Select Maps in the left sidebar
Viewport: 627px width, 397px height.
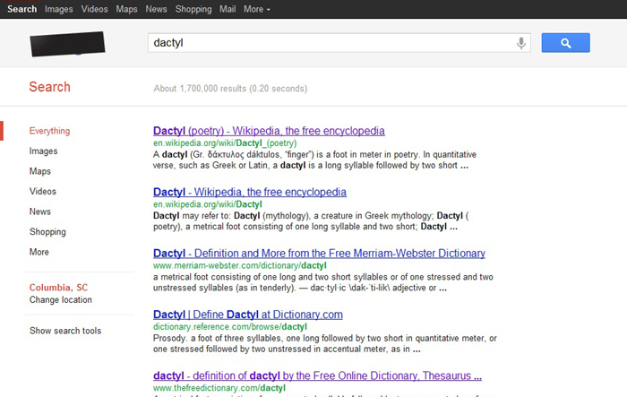(x=40, y=171)
